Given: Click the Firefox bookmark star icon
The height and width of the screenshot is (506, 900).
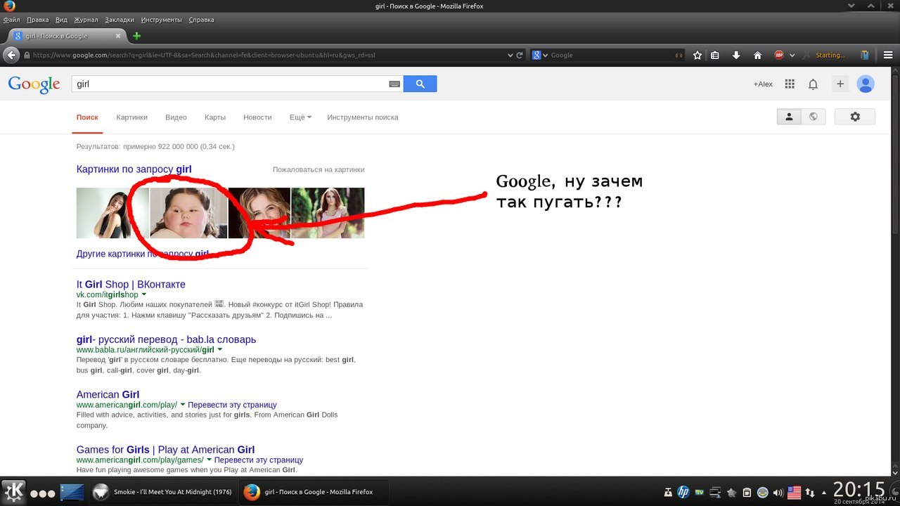Looking at the screenshot, I should tap(697, 56).
